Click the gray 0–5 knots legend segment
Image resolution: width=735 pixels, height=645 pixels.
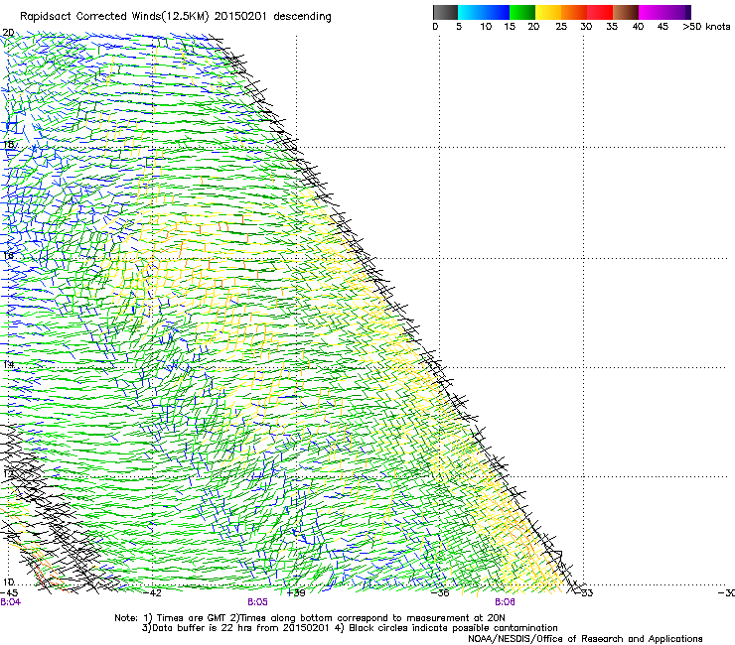(445, 12)
